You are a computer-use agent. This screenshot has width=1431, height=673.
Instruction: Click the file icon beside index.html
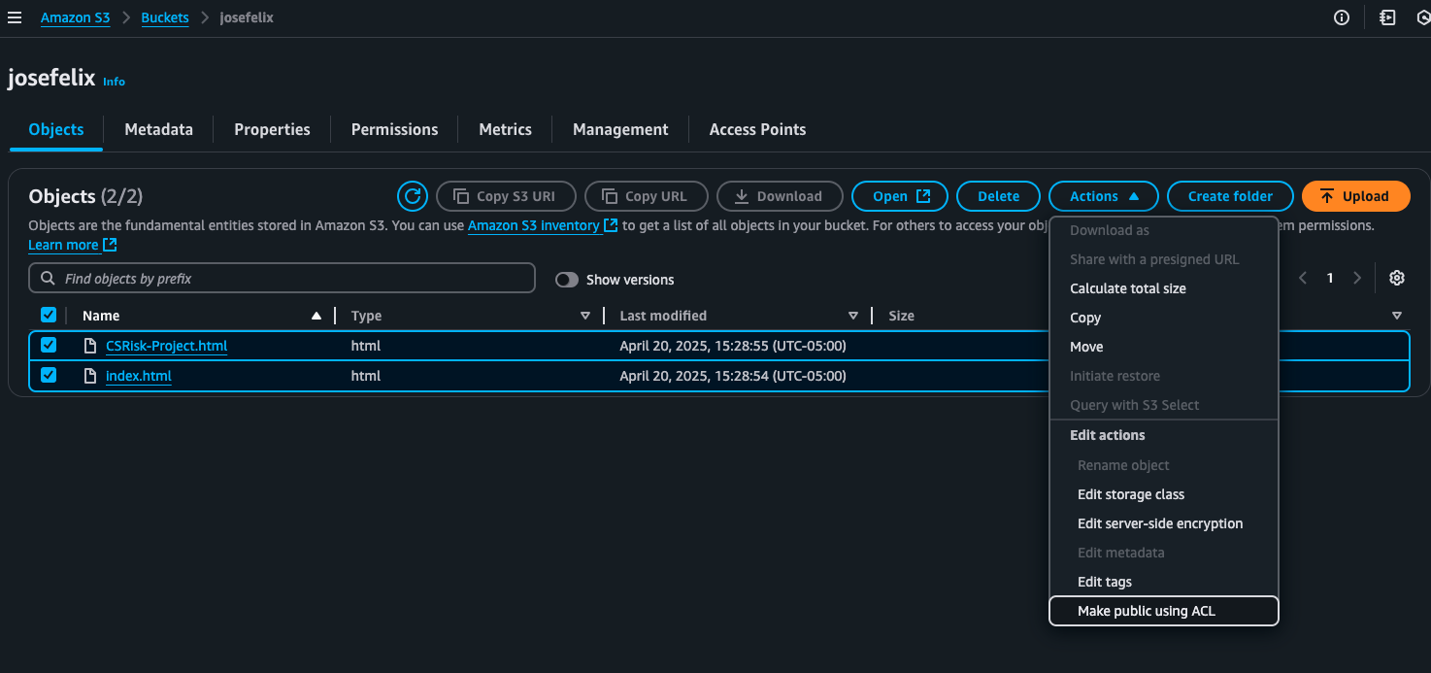coord(90,376)
